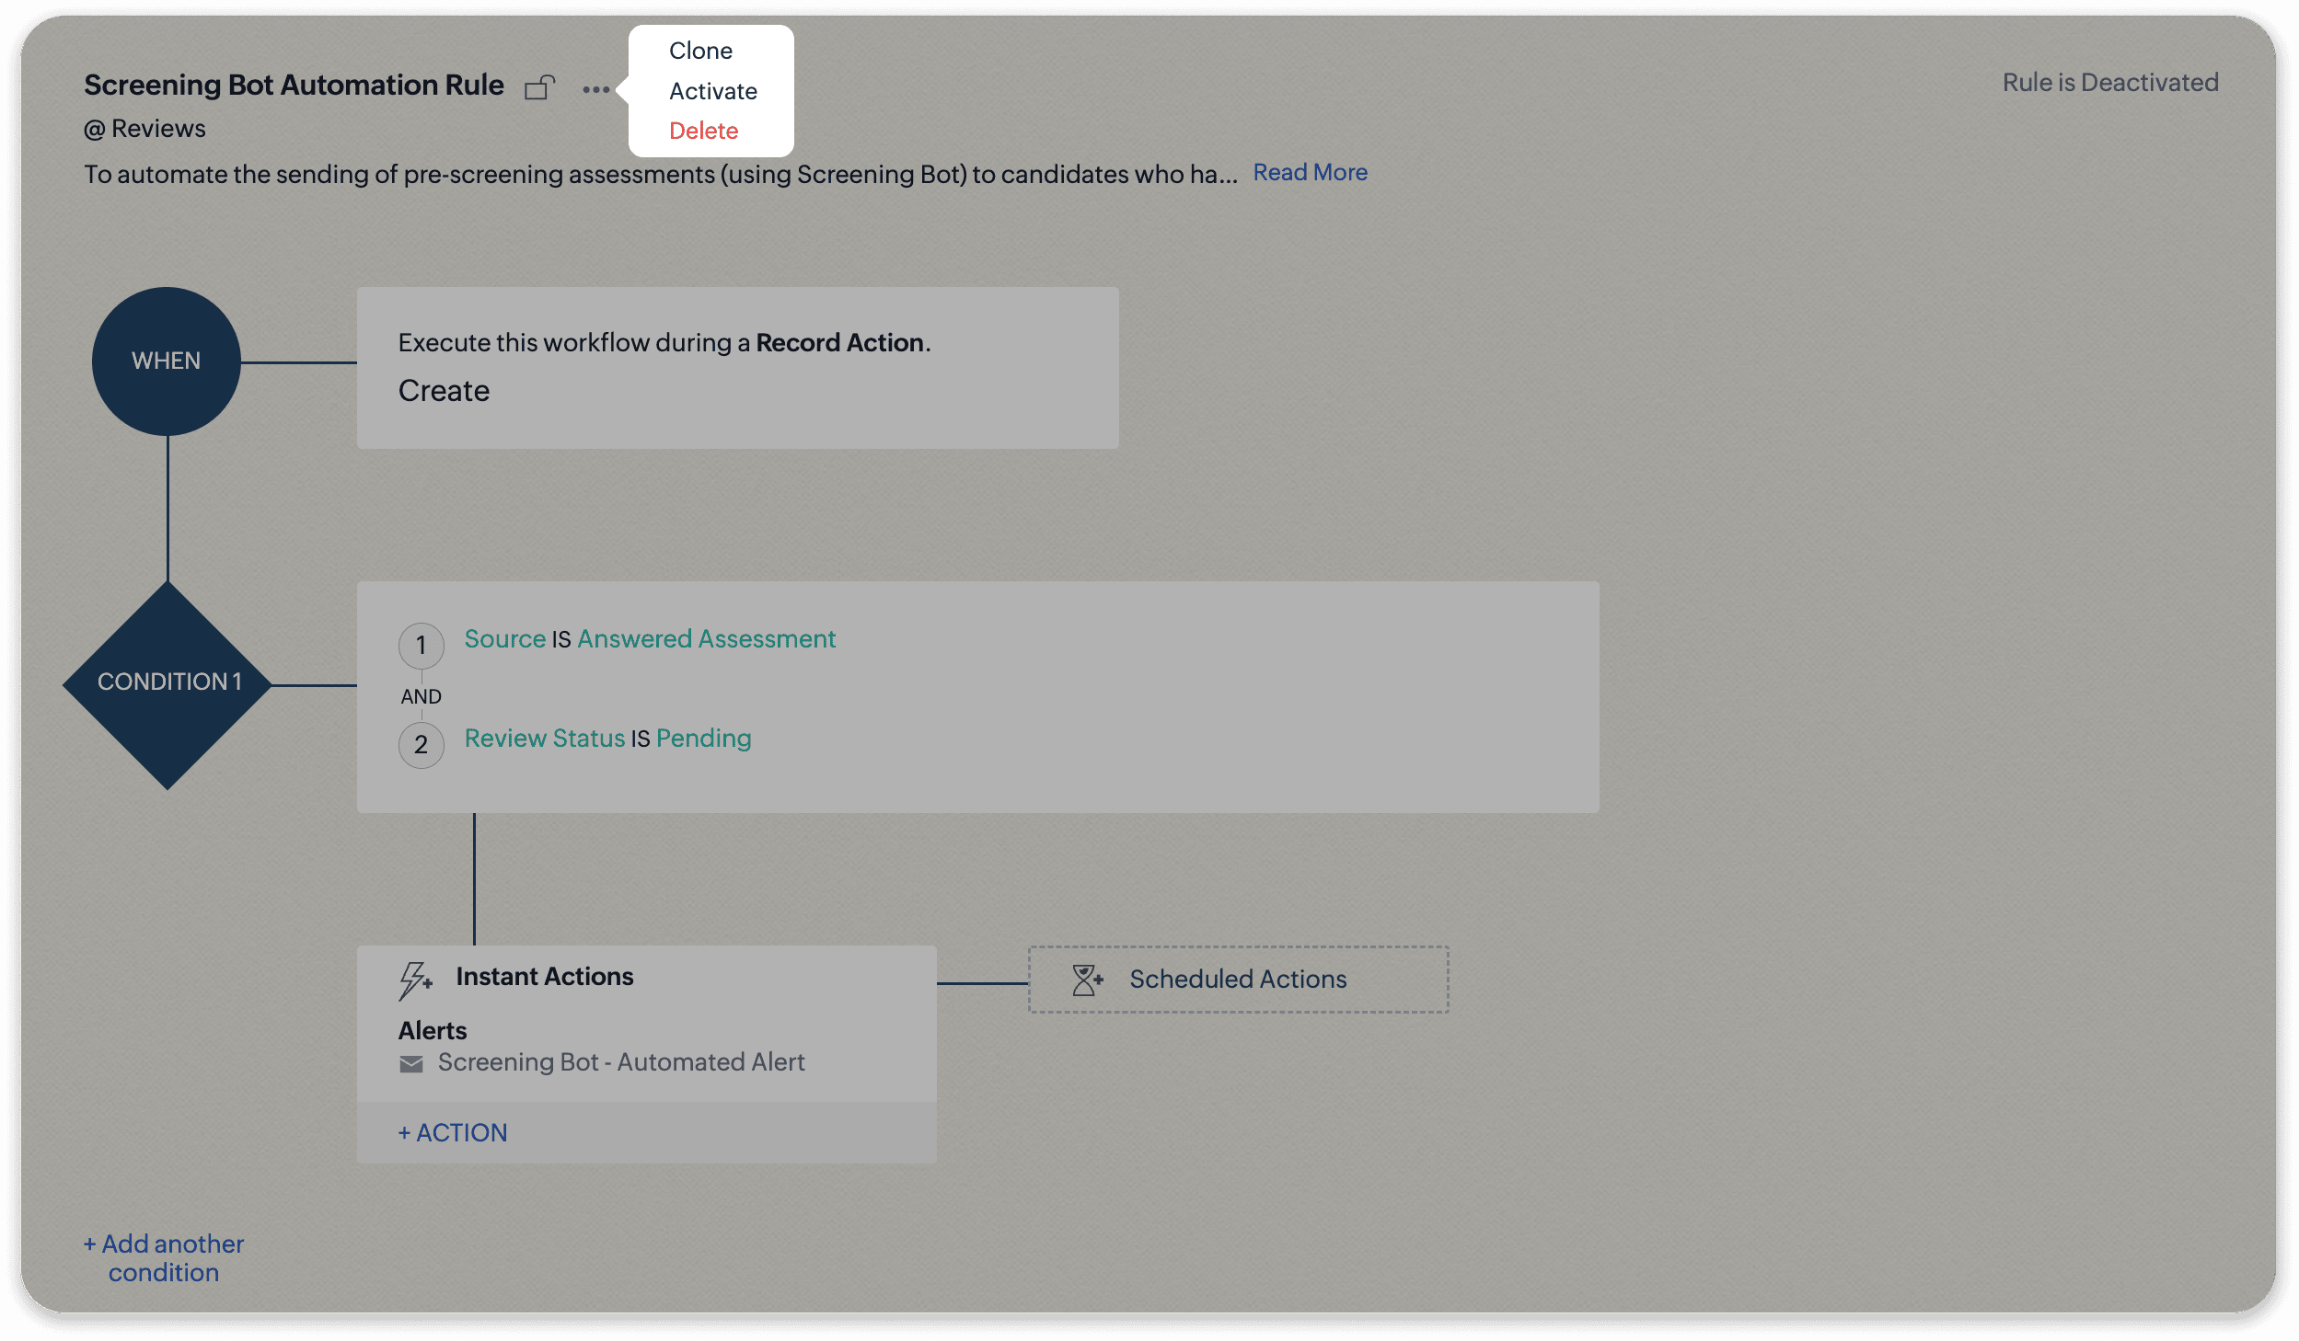Click Add another condition link
This screenshot has width=2299, height=1341.
coord(164,1257)
